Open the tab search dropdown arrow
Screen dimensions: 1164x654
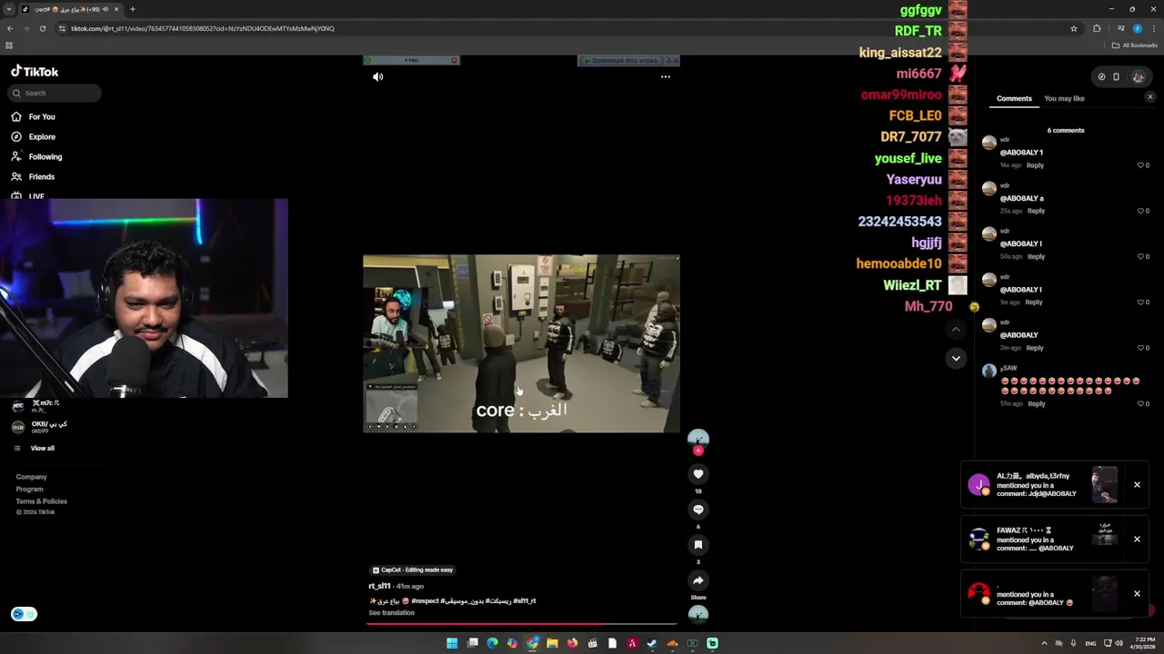pos(9,9)
